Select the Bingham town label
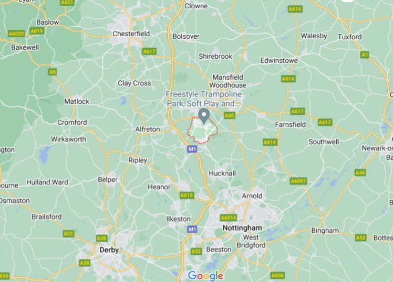This screenshot has height=282, width=393. (325, 231)
